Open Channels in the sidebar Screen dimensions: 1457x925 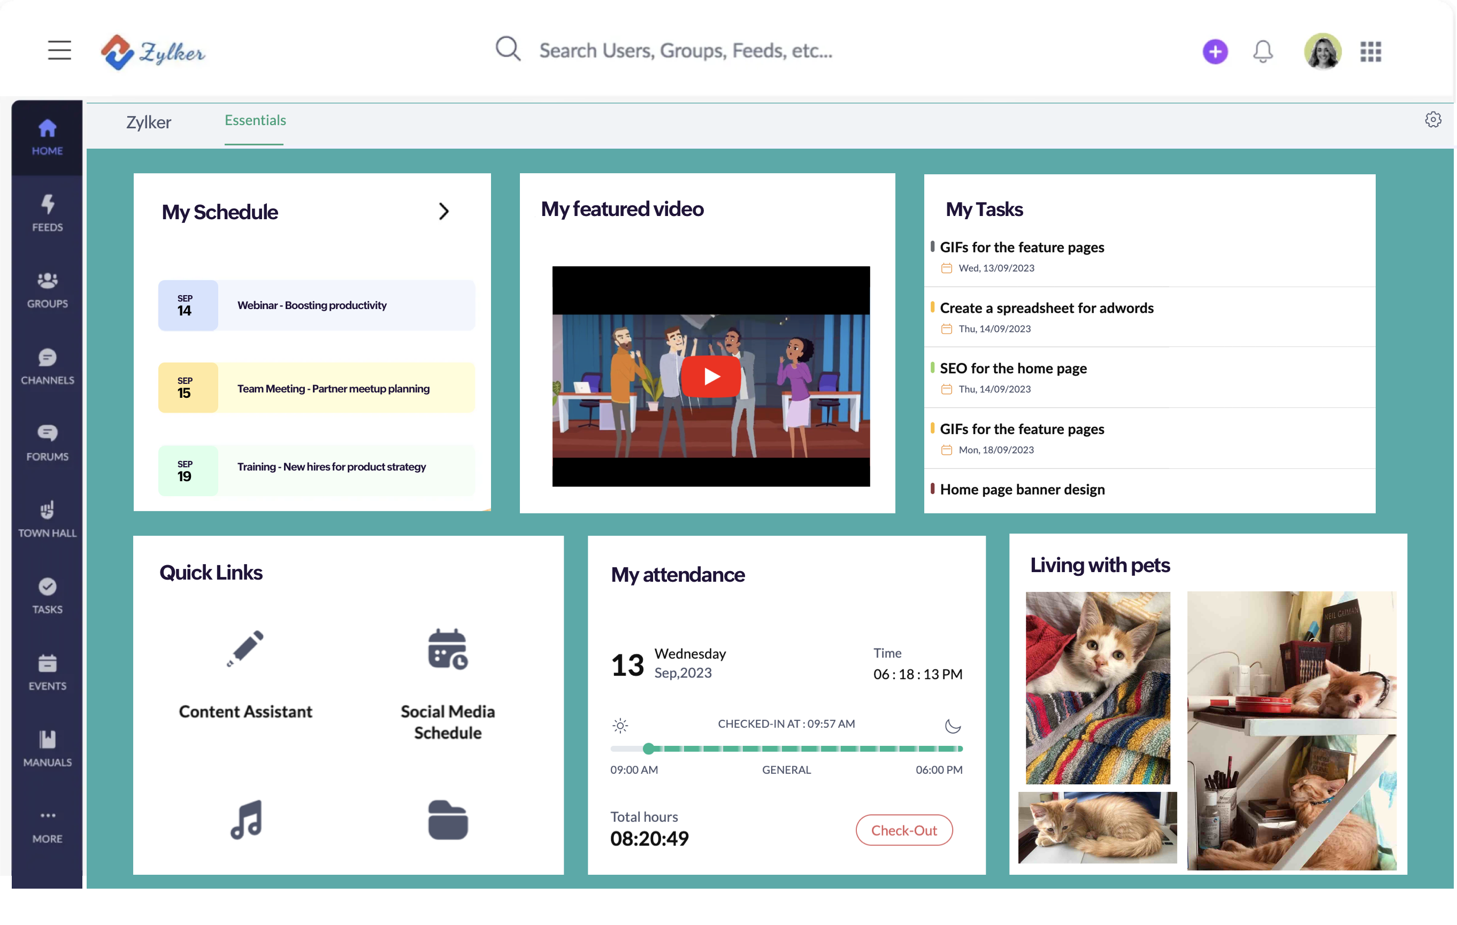coord(47,366)
